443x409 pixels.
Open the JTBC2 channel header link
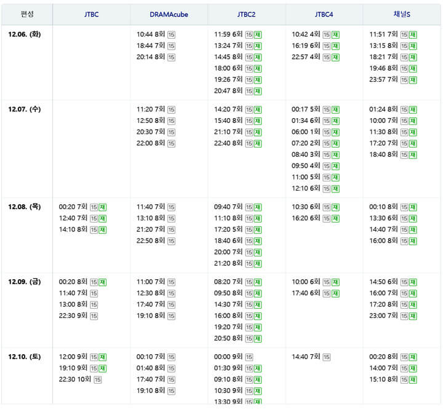[246, 14]
